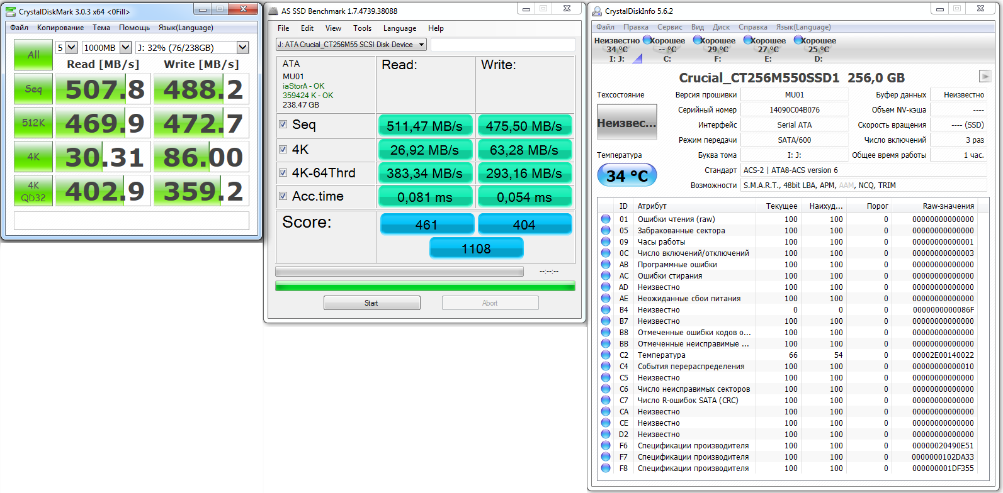Open the Tools menu in AS SSD Benchmark
The height and width of the screenshot is (493, 1003).
coord(363,28)
